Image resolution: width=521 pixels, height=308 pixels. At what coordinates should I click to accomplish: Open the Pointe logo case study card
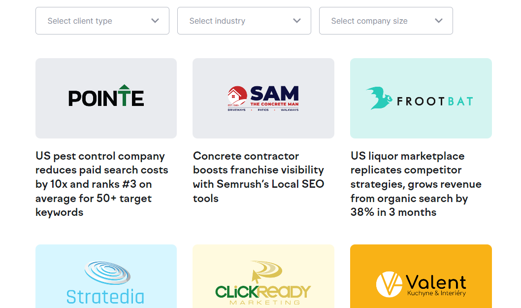pos(106,98)
